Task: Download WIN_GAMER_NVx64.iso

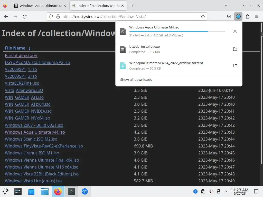Action: point(27,118)
